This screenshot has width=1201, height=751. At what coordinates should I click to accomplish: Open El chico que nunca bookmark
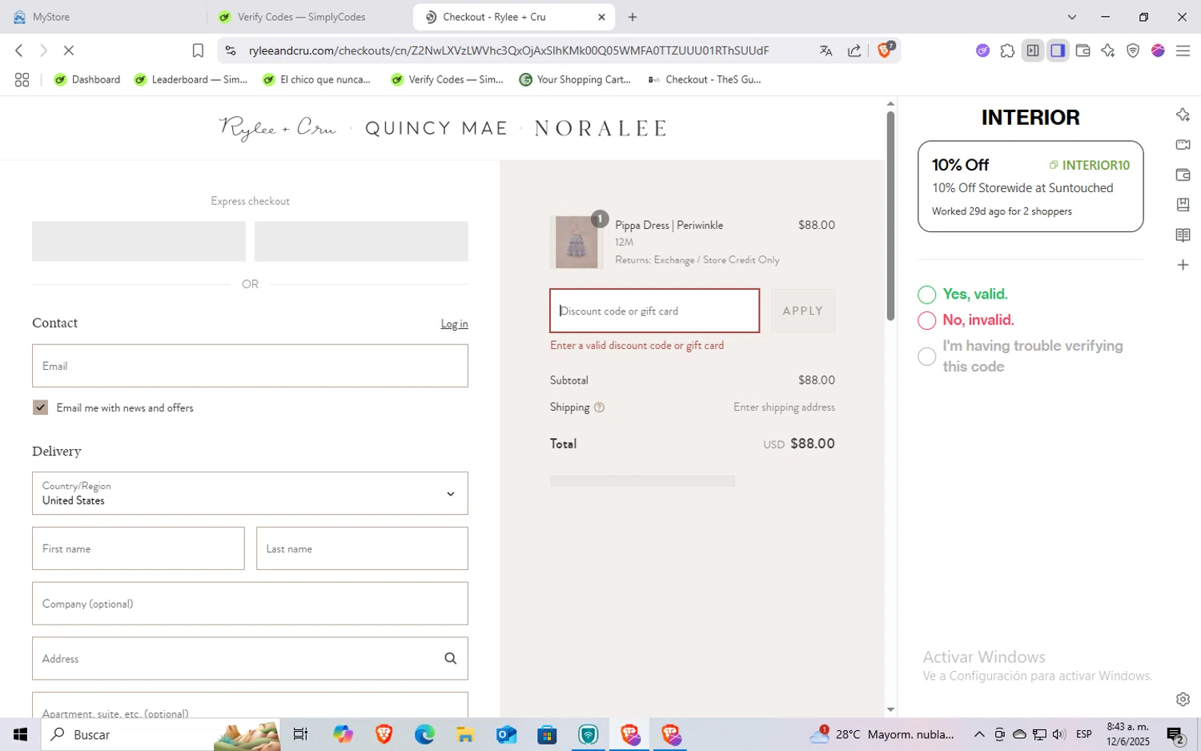[x=317, y=79]
